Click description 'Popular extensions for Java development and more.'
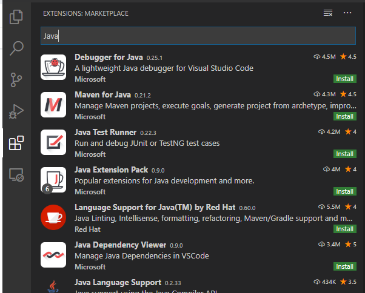Screen dimensions: 365x293 click(164, 181)
